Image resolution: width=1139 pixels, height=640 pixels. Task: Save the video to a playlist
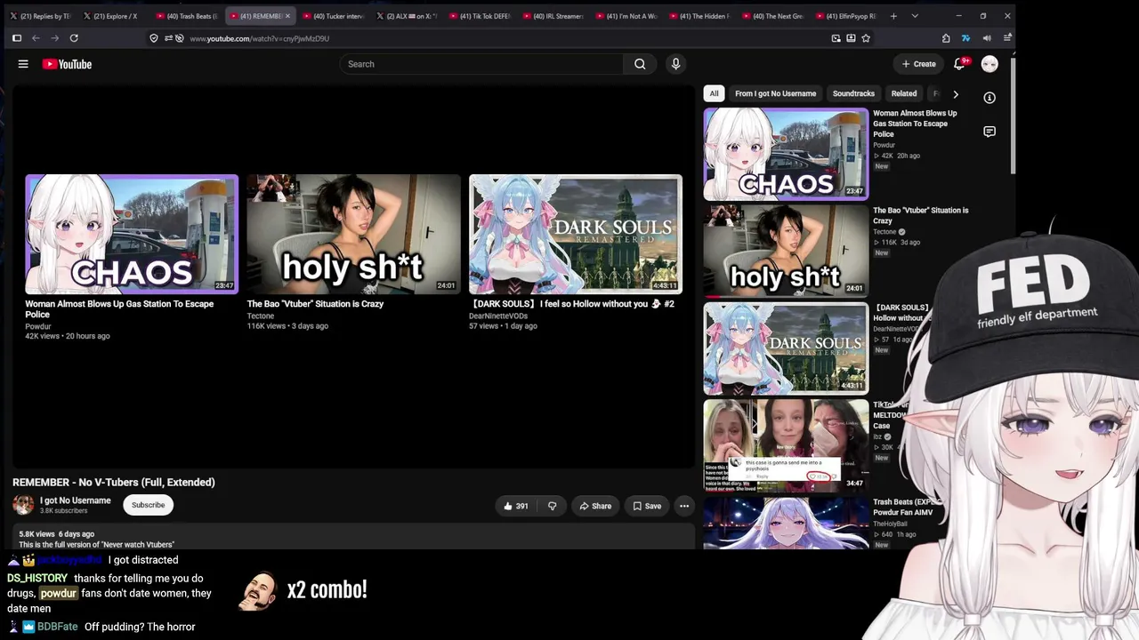tap(647, 506)
